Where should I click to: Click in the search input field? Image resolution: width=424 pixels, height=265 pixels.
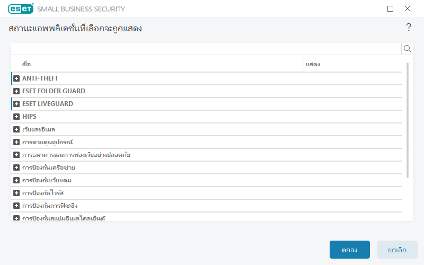coord(206,49)
